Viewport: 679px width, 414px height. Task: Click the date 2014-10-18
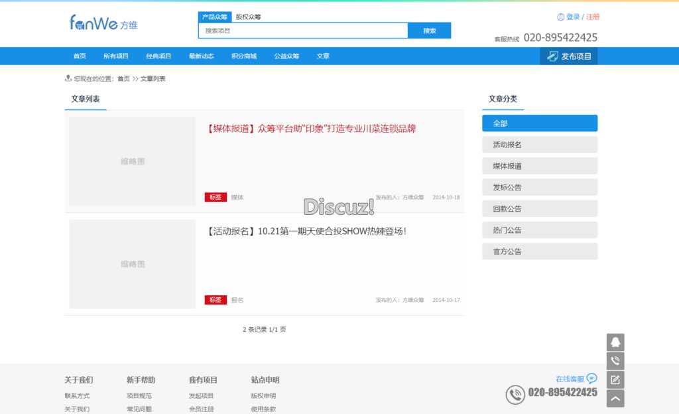tap(446, 198)
